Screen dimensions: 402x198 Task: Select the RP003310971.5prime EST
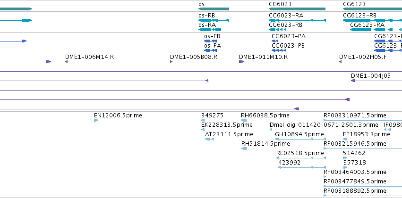tap(363, 120)
